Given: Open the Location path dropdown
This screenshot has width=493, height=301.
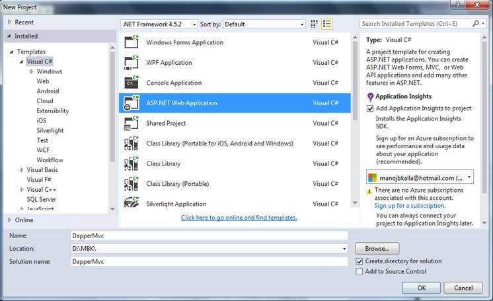Looking at the screenshot, I should click(344, 249).
